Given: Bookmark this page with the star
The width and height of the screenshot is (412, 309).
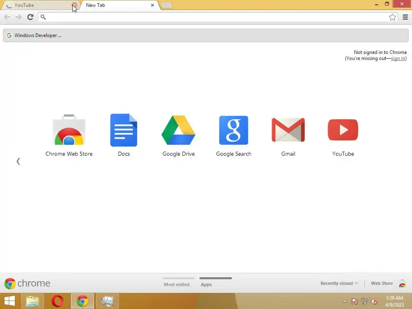Looking at the screenshot, I should coord(392,17).
